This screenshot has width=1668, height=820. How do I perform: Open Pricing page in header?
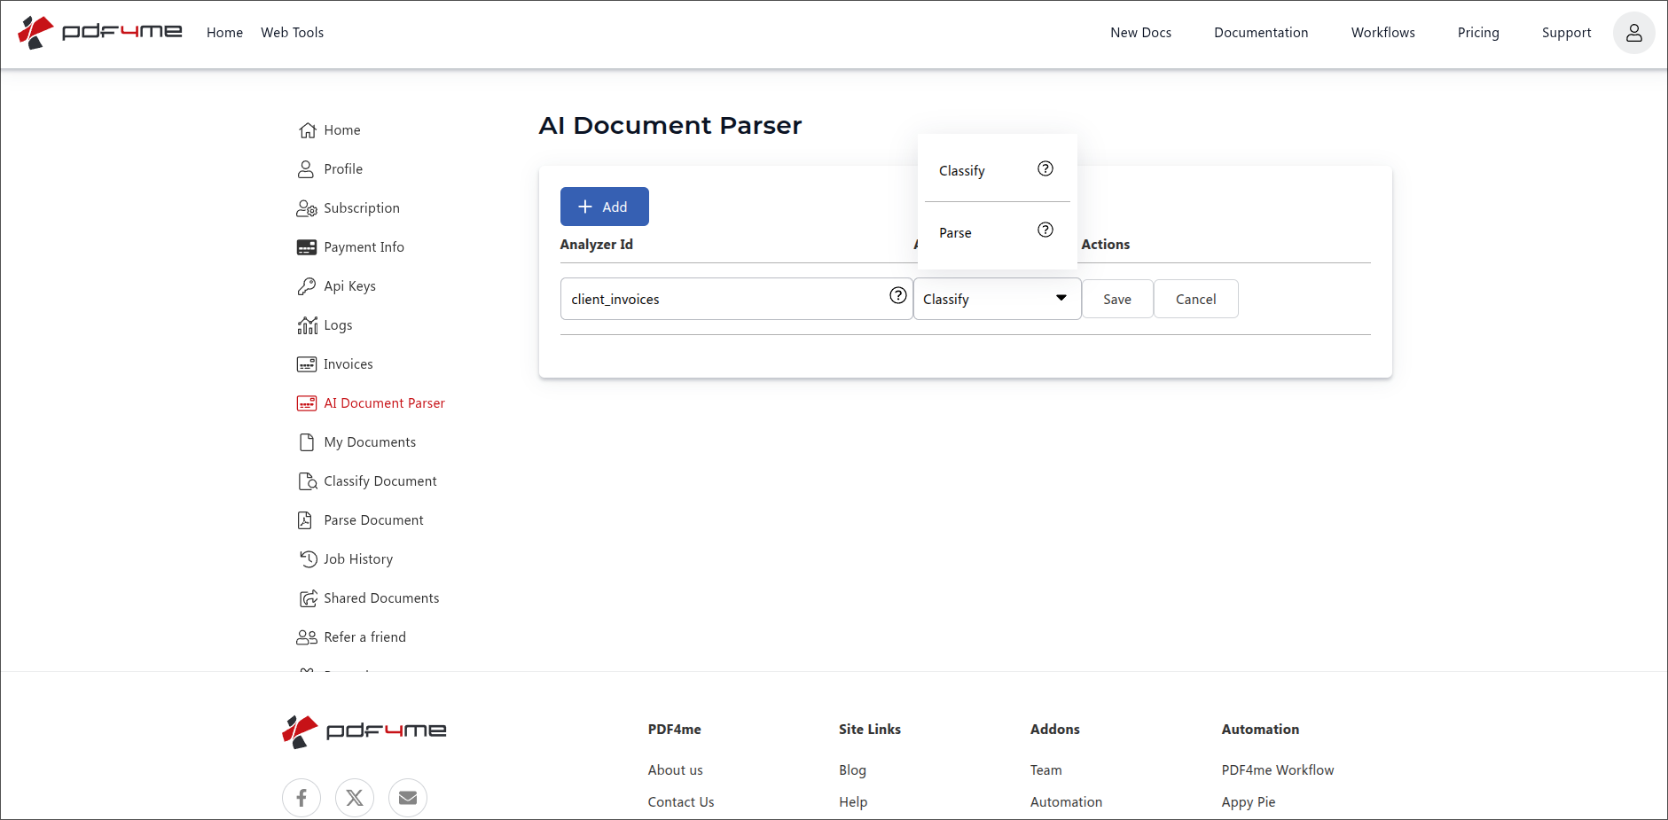coord(1478,33)
